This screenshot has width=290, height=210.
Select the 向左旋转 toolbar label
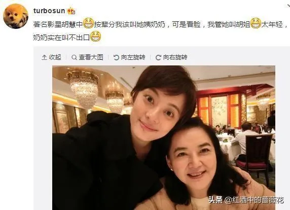tap(133, 57)
